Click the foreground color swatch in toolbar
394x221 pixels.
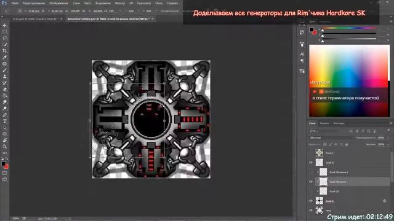click(x=3, y=164)
